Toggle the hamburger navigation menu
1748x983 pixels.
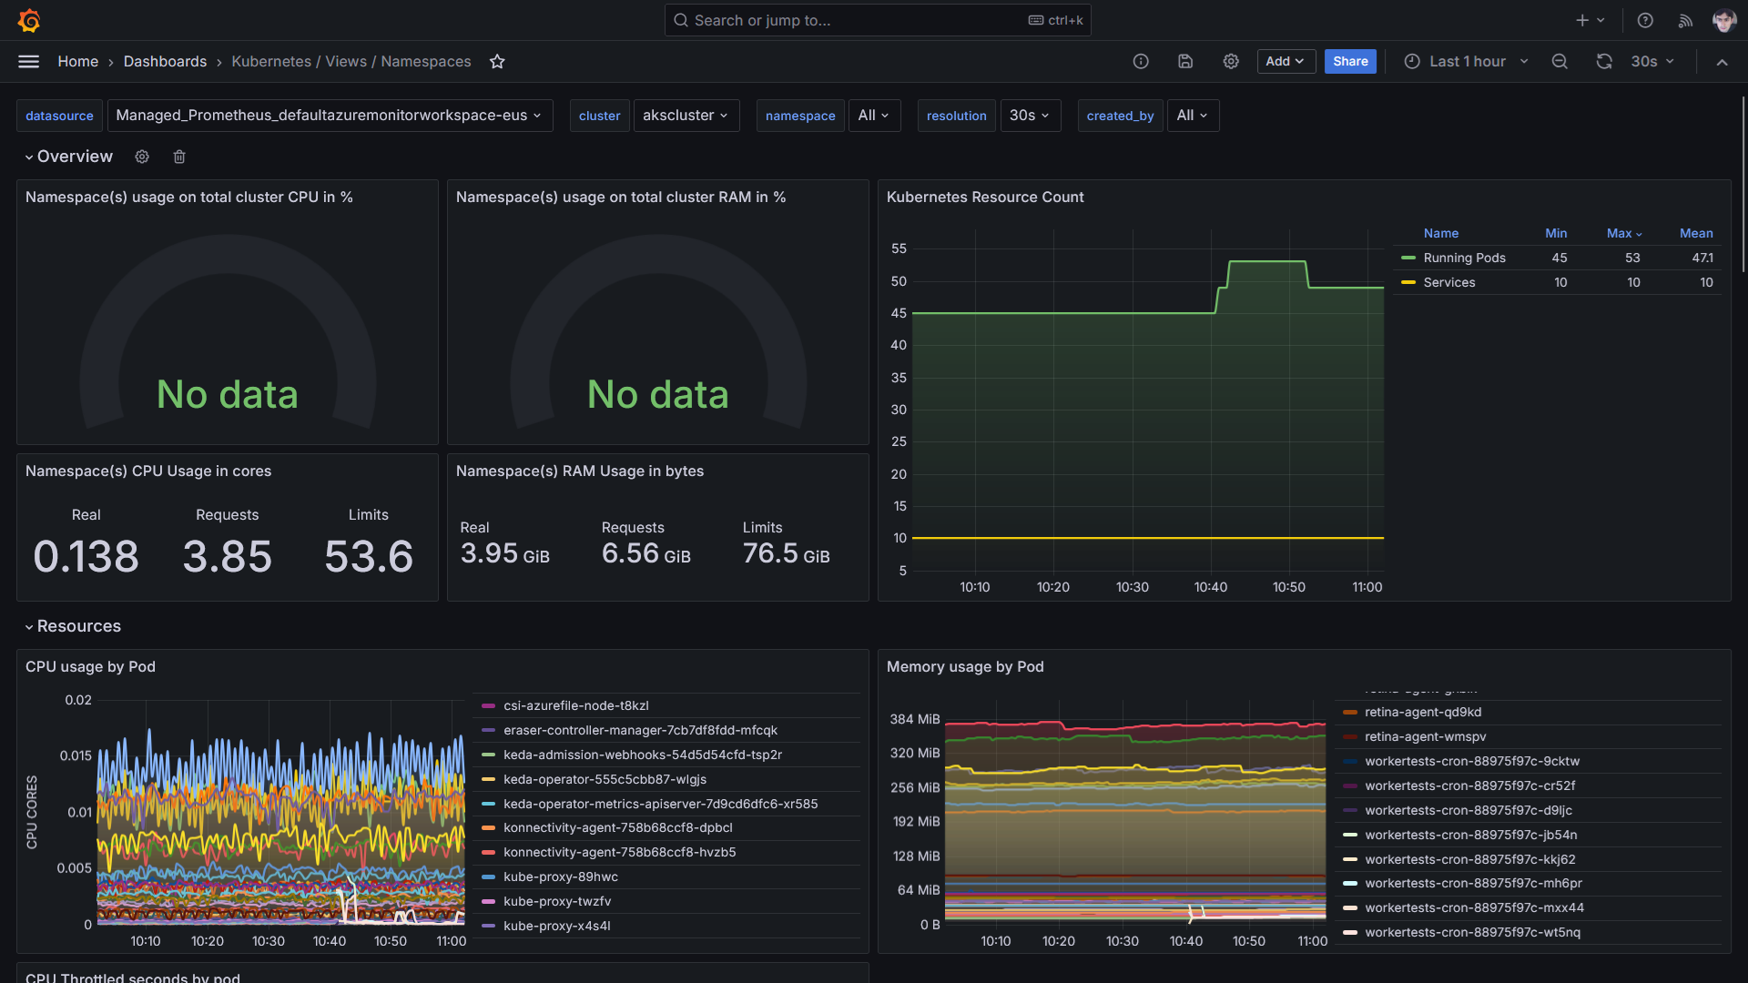point(28,61)
